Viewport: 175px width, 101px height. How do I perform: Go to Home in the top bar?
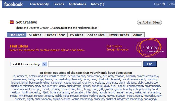pyautogui.click(x=157, y=4)
